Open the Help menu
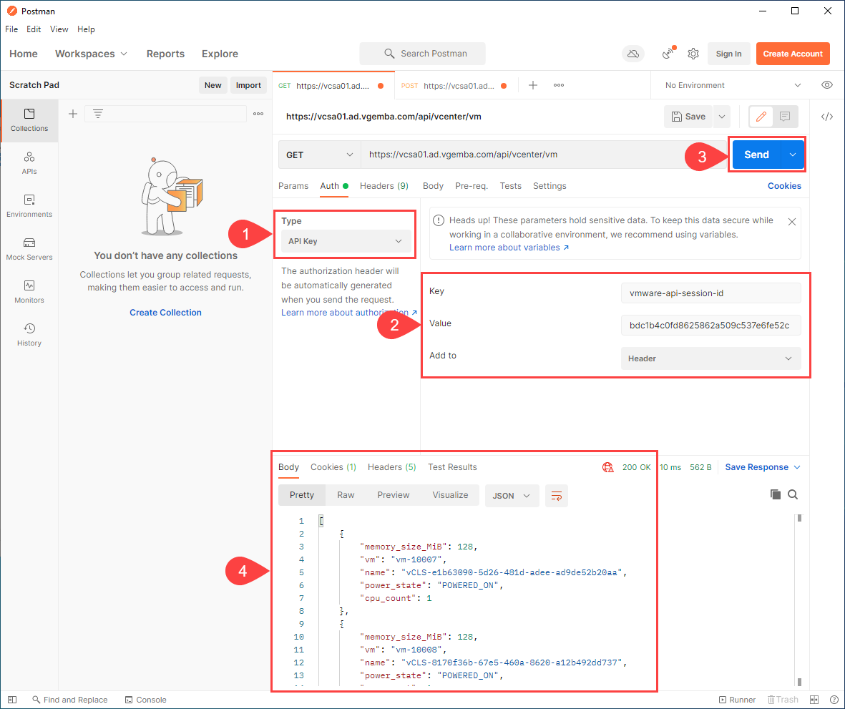This screenshot has width=845, height=709. pyautogui.click(x=86, y=29)
